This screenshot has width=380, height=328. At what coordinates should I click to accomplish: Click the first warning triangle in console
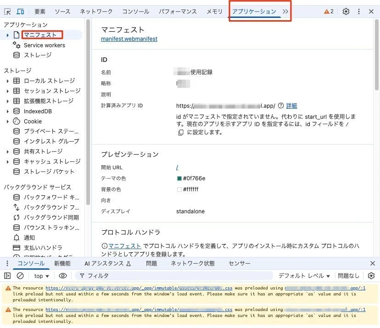pyautogui.click(x=8, y=288)
